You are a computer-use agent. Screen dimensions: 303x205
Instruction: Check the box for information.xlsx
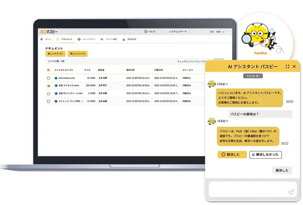(49, 78)
